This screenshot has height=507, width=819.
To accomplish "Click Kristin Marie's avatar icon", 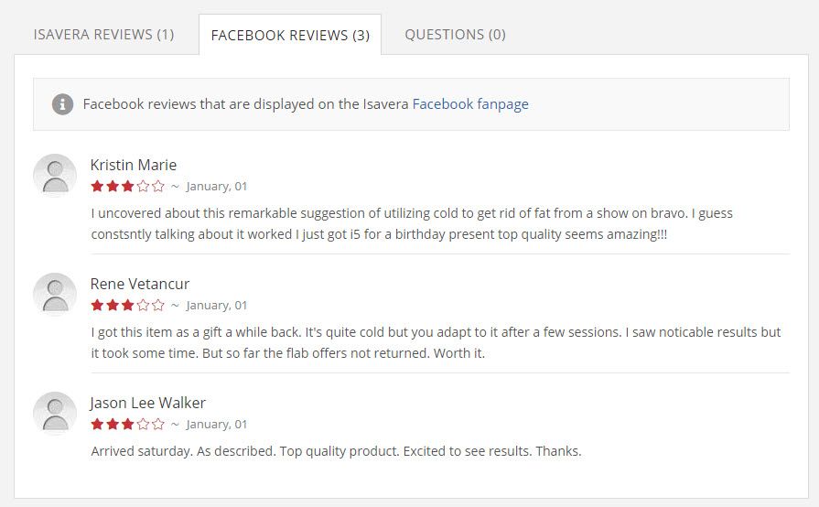I will (x=55, y=175).
